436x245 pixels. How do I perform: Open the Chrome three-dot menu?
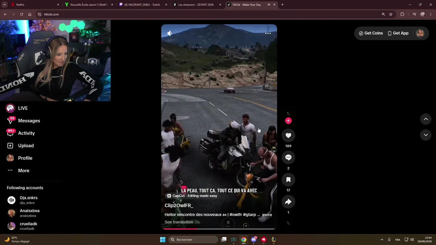tap(431, 14)
